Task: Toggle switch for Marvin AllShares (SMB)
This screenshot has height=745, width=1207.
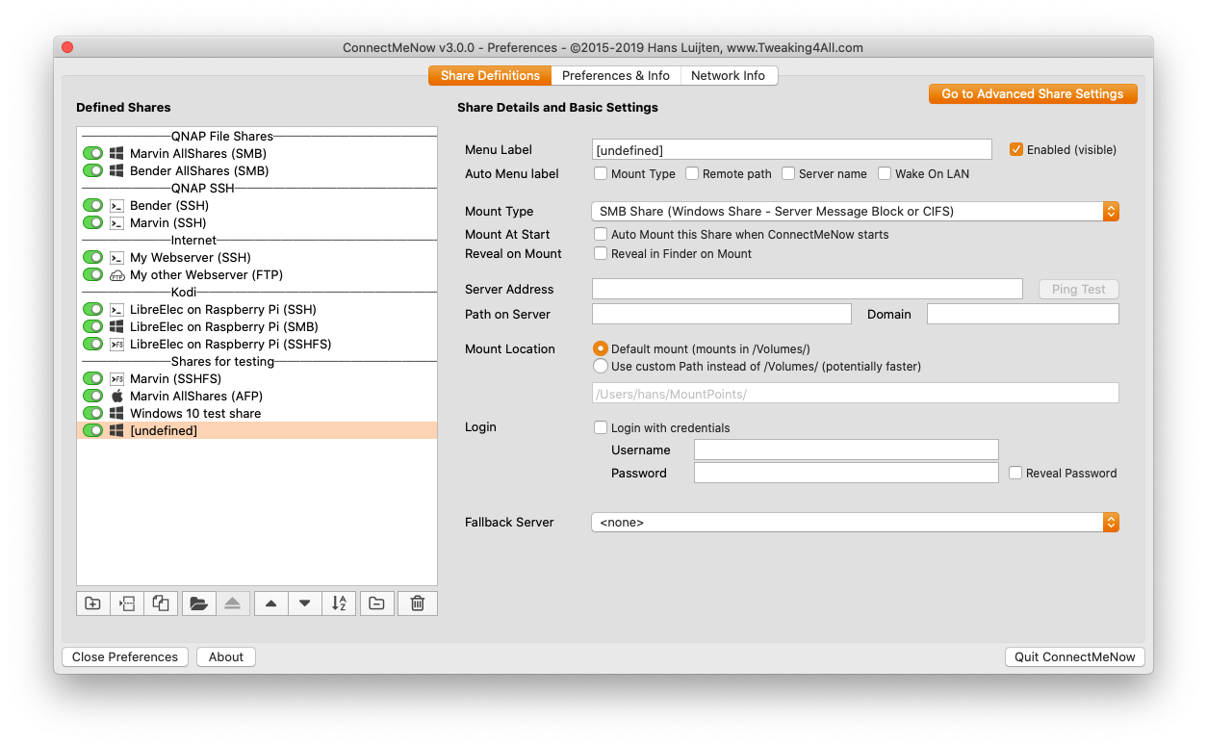Action: [92, 153]
